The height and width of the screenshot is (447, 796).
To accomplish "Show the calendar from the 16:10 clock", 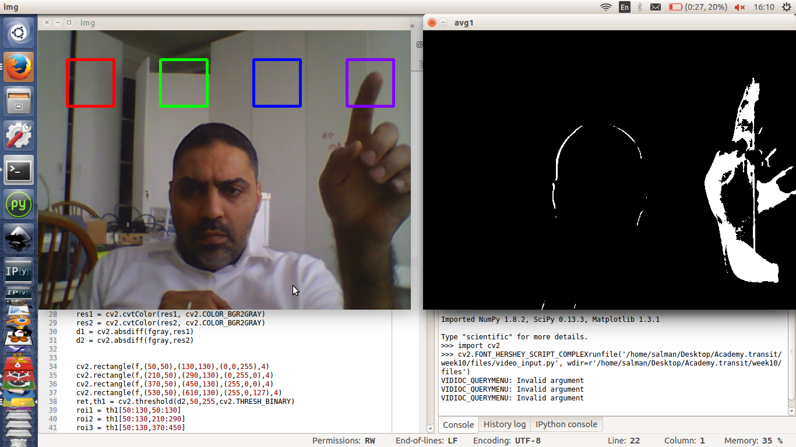I will 763,7.
